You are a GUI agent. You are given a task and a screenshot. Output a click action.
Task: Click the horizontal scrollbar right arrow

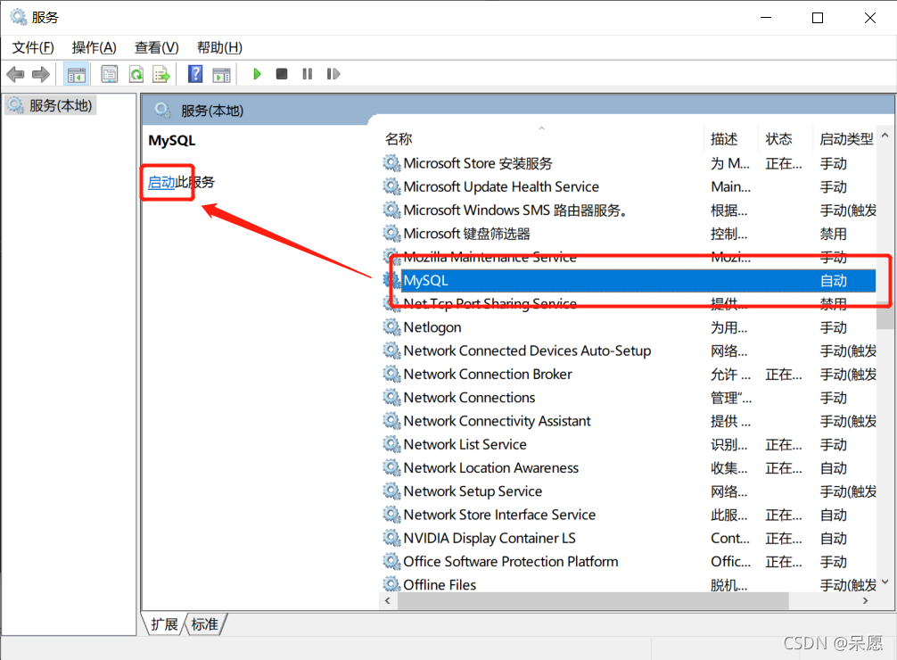click(x=865, y=601)
